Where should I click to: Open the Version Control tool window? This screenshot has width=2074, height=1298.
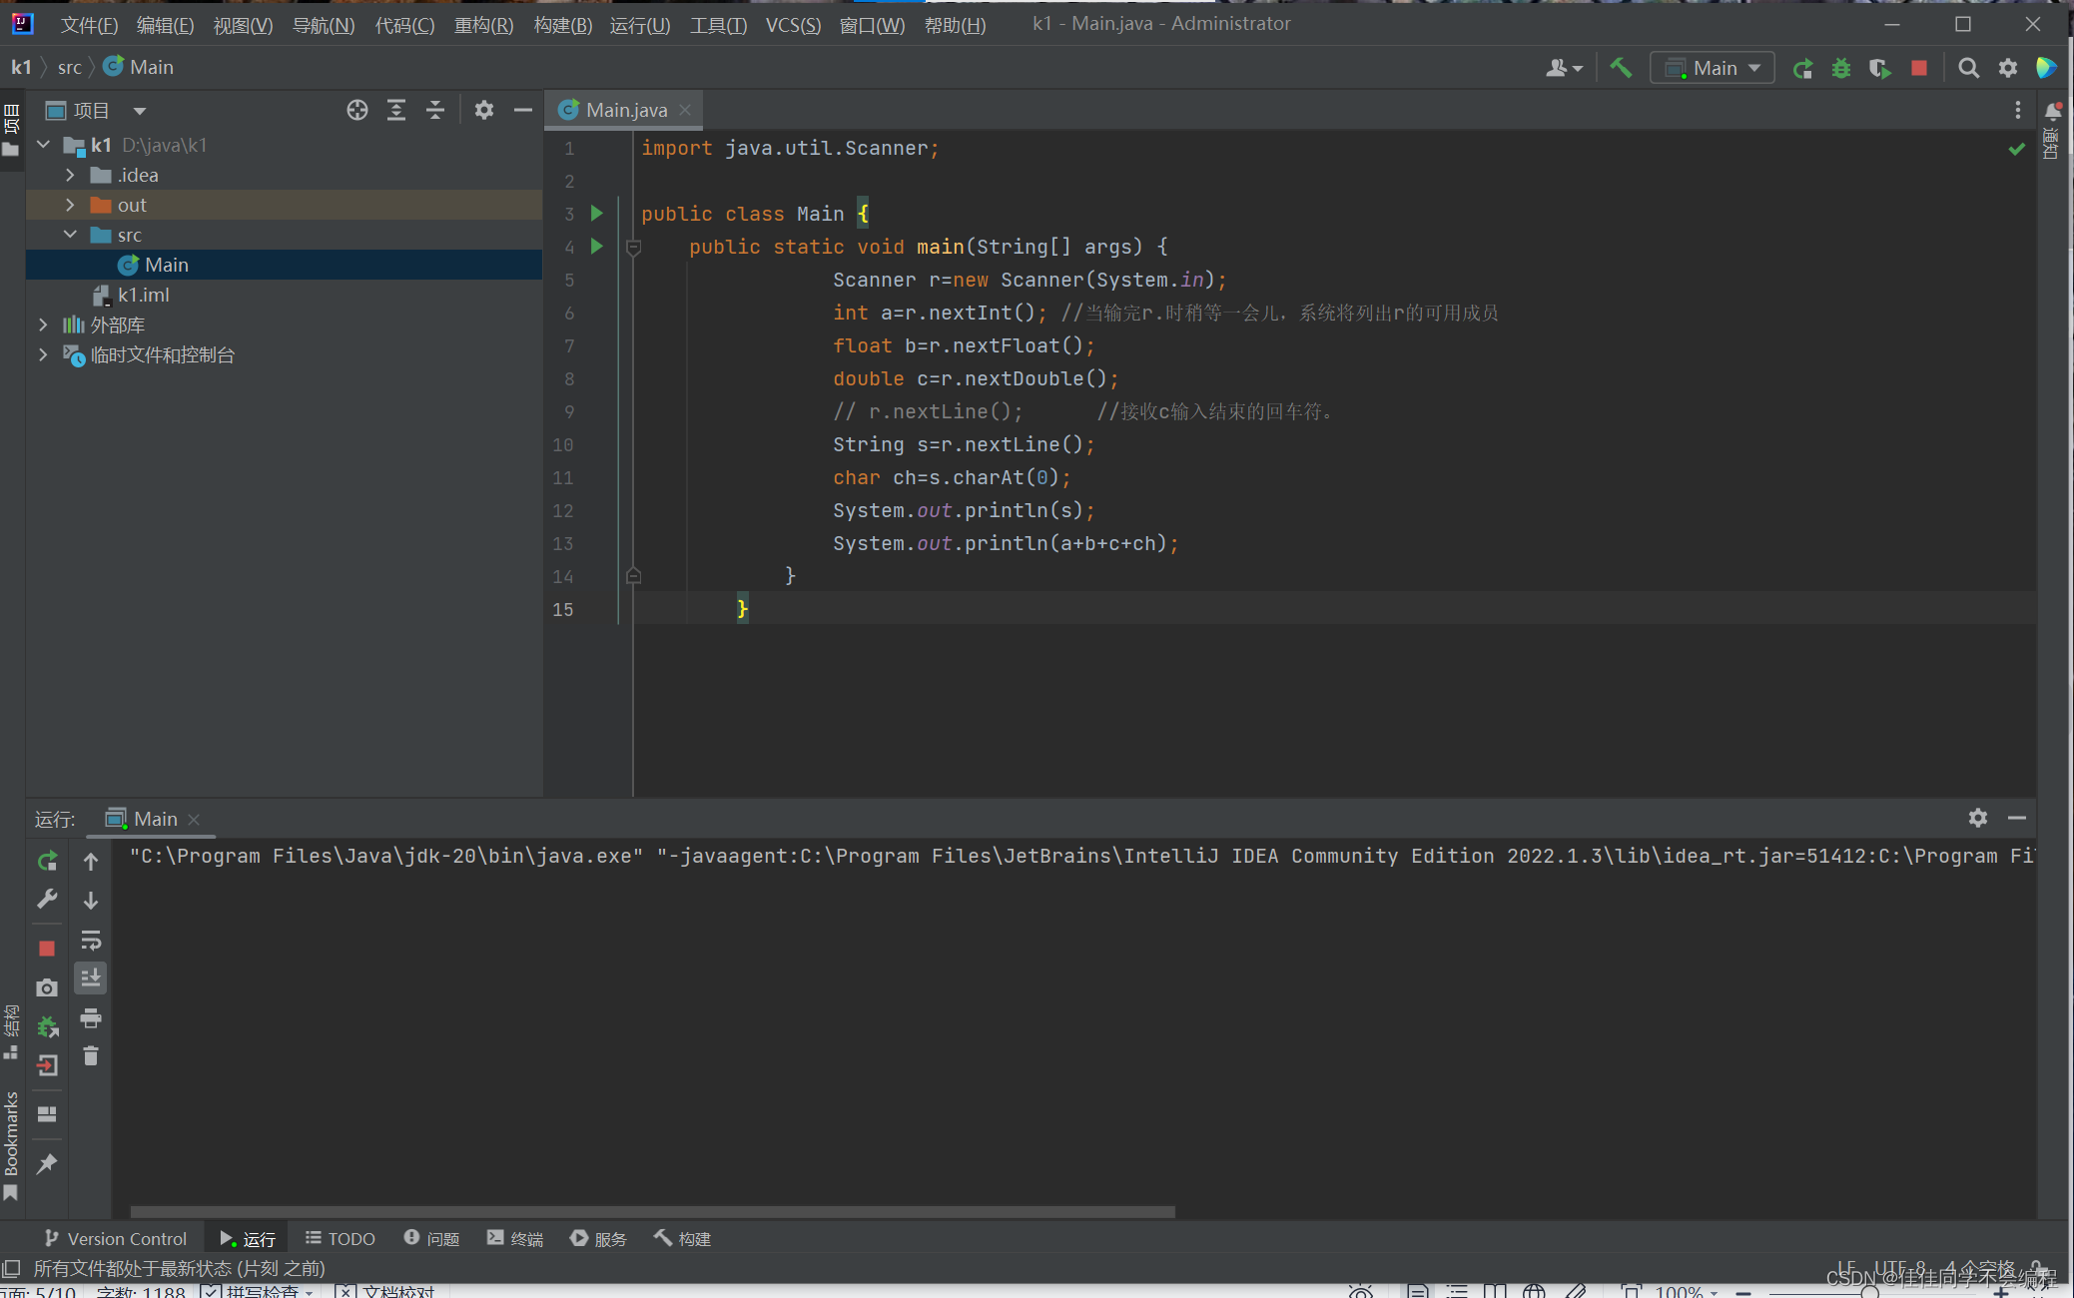point(116,1238)
